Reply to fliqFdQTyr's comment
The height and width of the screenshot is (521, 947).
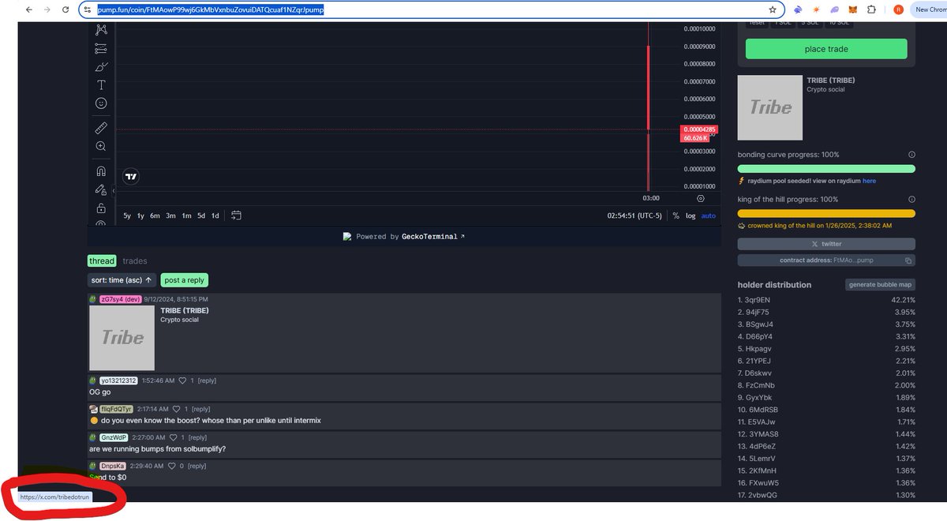click(201, 409)
